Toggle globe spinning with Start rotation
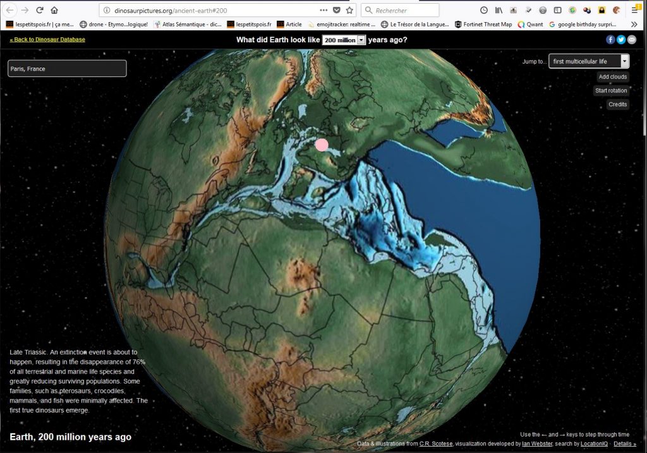The image size is (647, 453). [610, 91]
